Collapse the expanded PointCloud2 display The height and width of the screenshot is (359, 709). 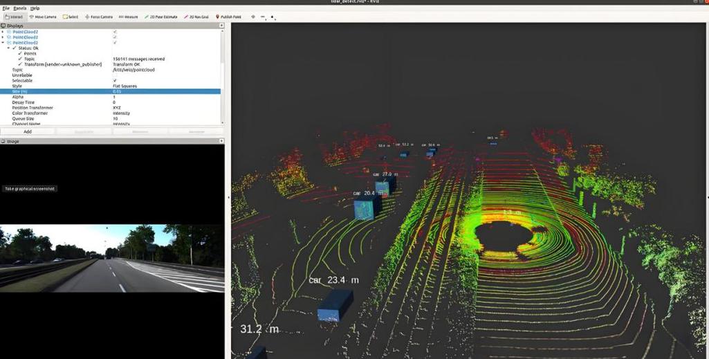(3, 42)
